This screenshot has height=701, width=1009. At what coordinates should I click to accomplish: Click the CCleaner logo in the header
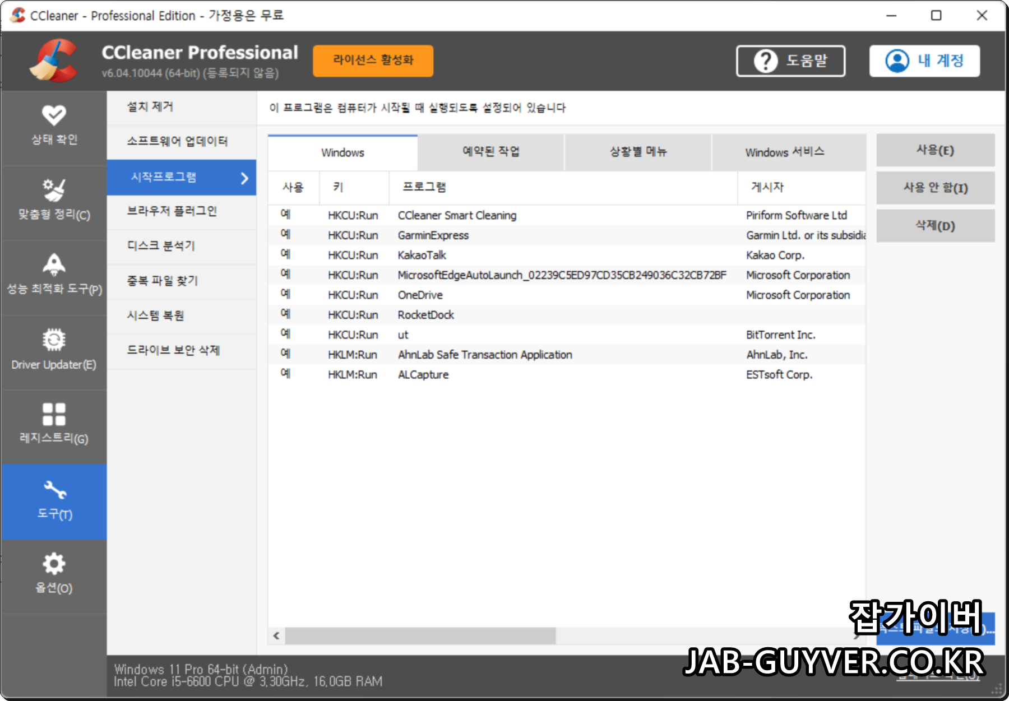54,61
